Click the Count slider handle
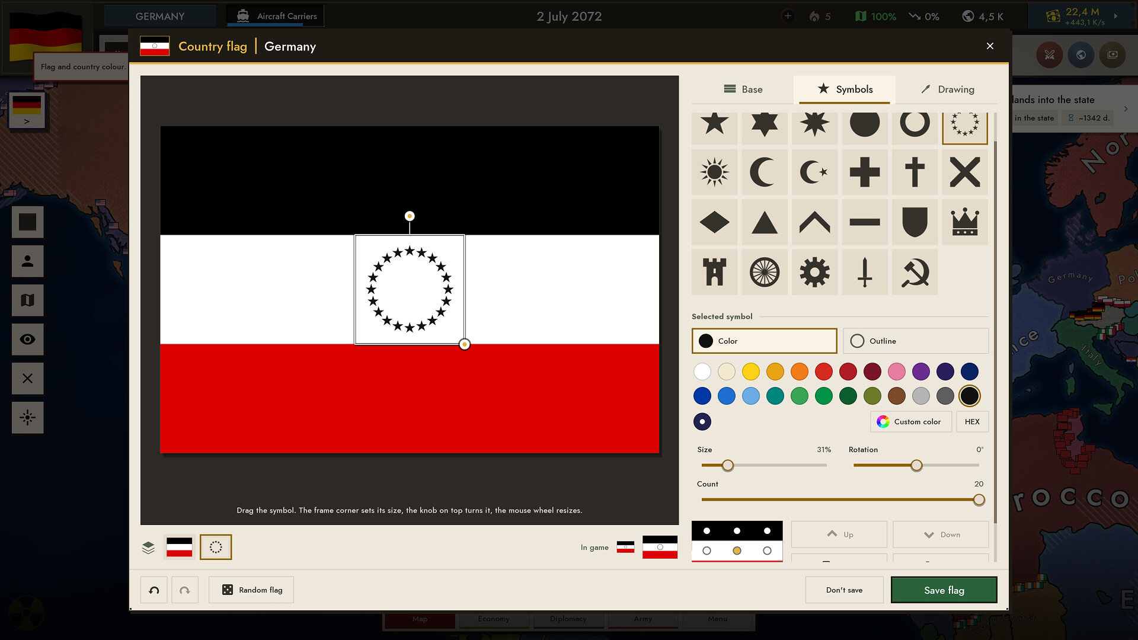The height and width of the screenshot is (640, 1138). (x=979, y=500)
